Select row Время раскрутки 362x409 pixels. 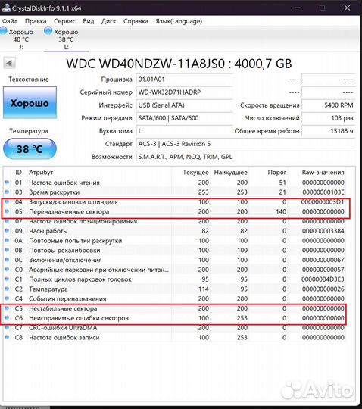(175, 192)
